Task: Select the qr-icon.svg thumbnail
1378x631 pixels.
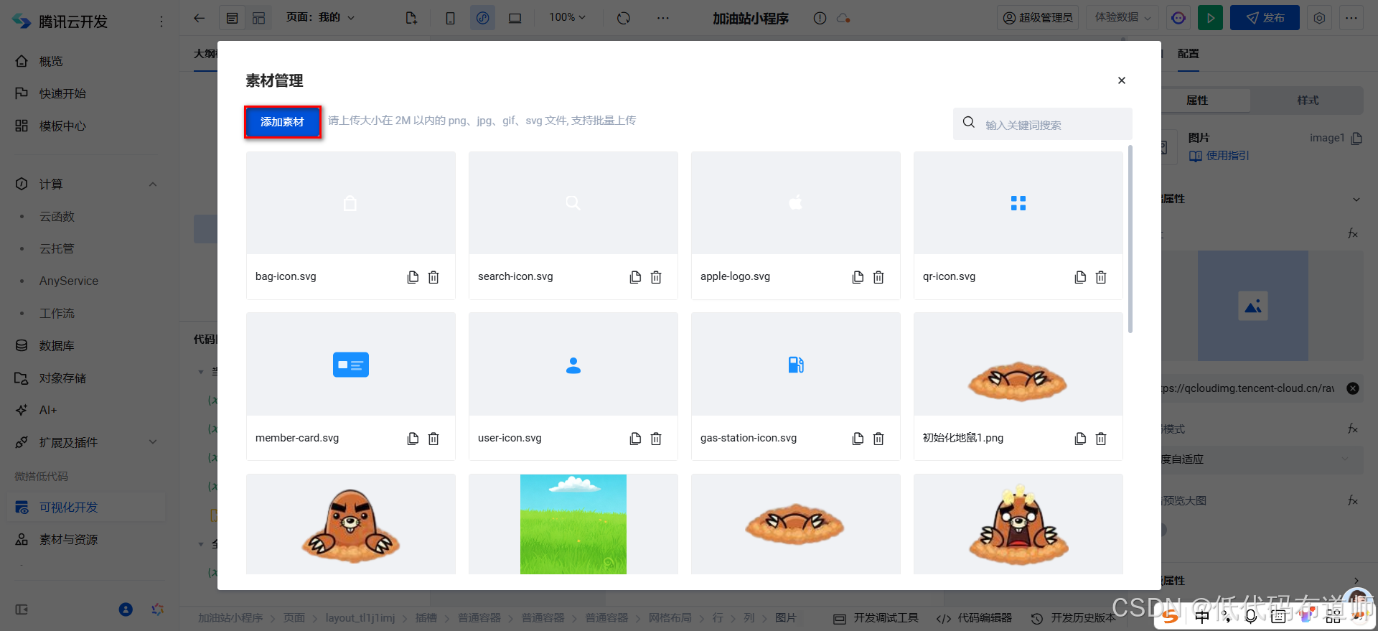Action: pos(1018,202)
